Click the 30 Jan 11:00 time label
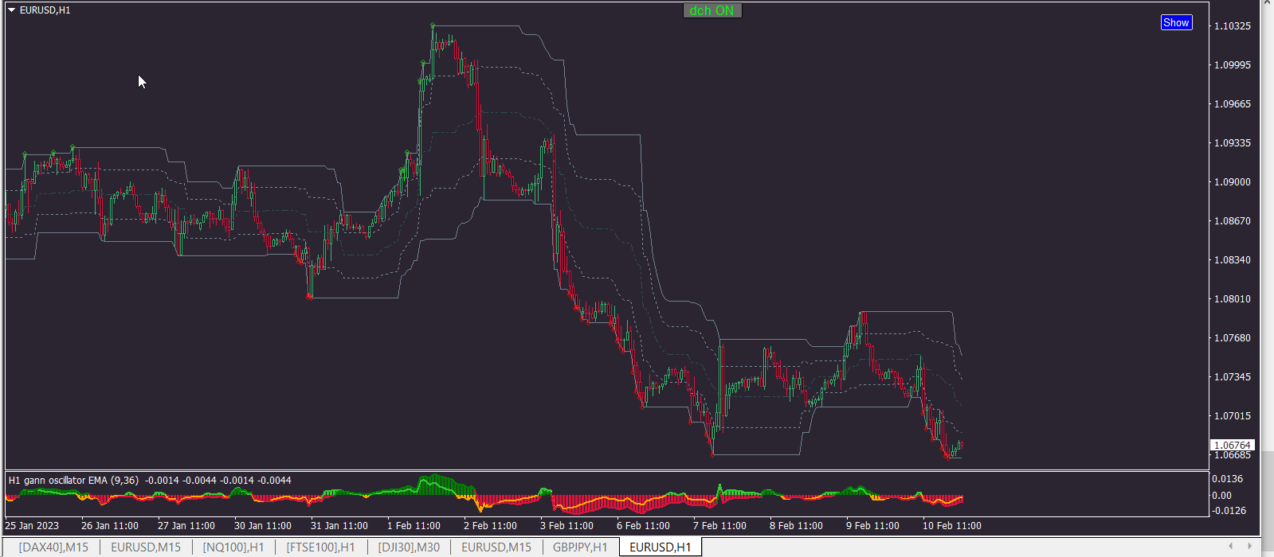 263,526
